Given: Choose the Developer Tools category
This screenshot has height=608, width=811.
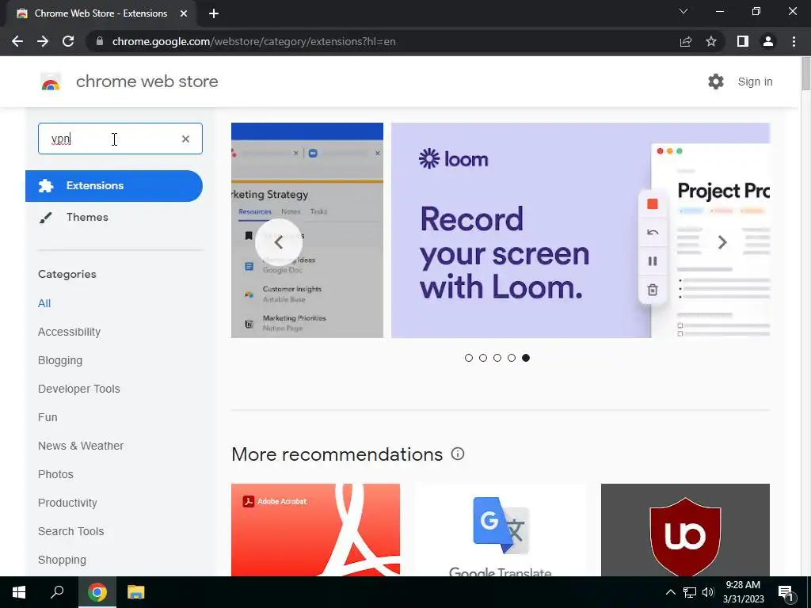Looking at the screenshot, I should point(78,389).
